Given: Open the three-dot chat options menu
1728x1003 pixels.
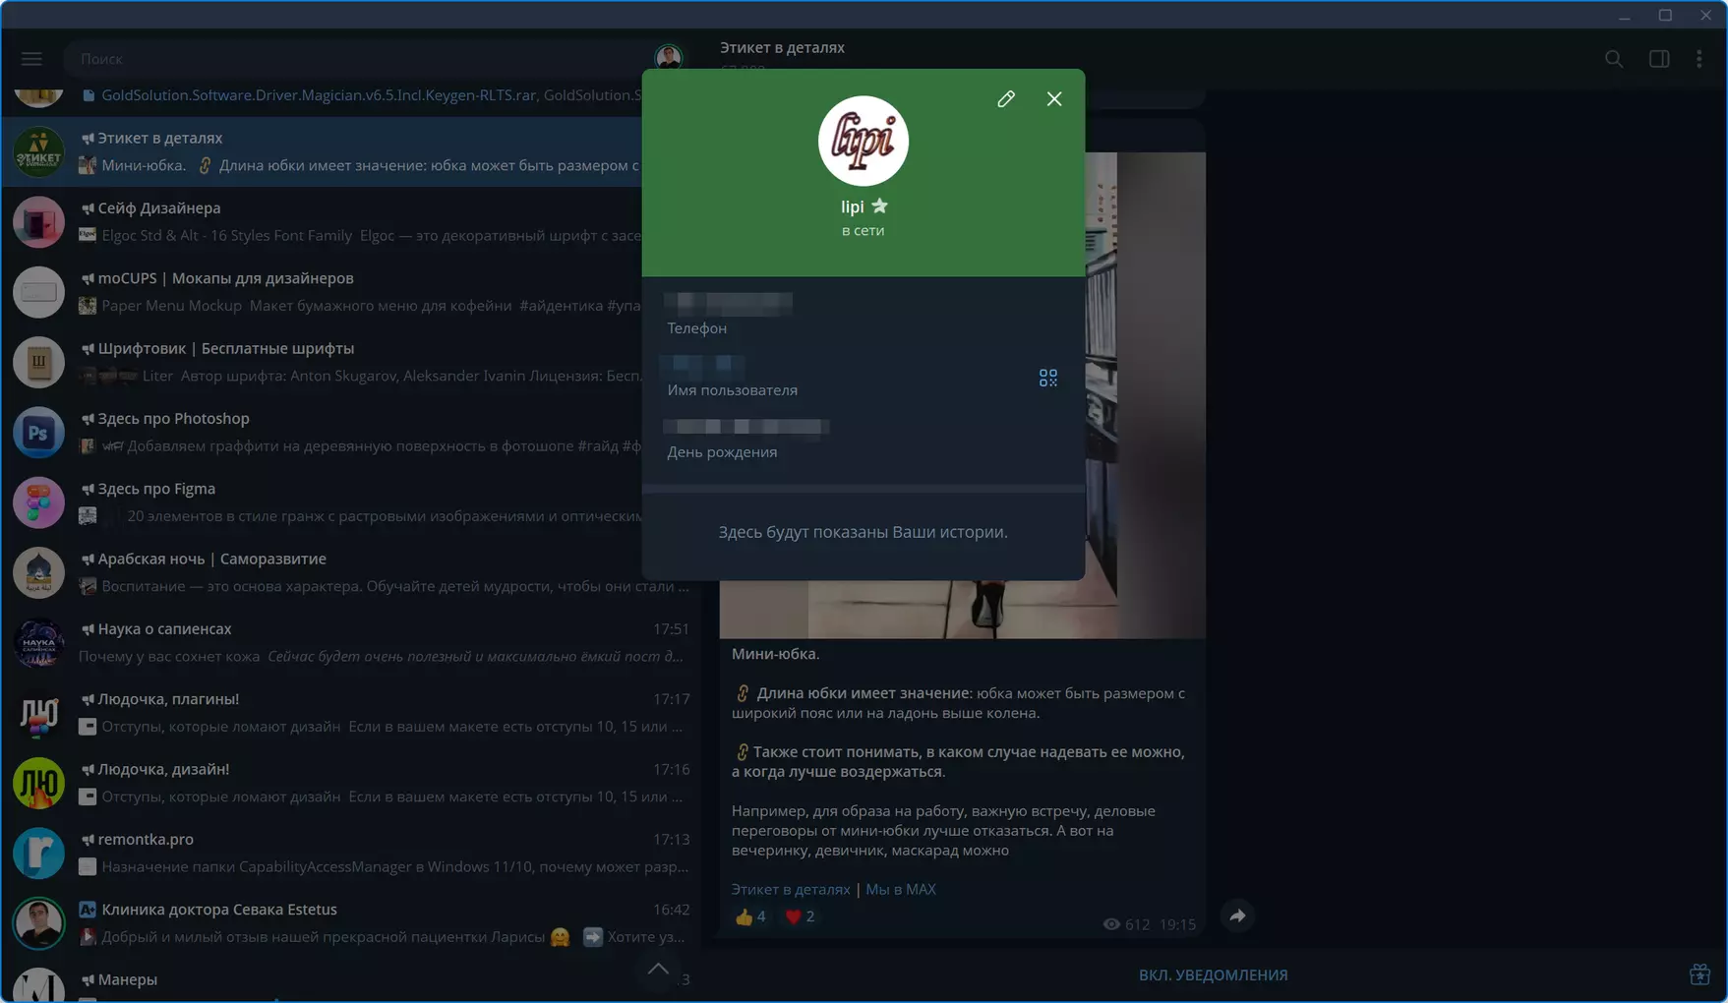Looking at the screenshot, I should pyautogui.click(x=1699, y=59).
